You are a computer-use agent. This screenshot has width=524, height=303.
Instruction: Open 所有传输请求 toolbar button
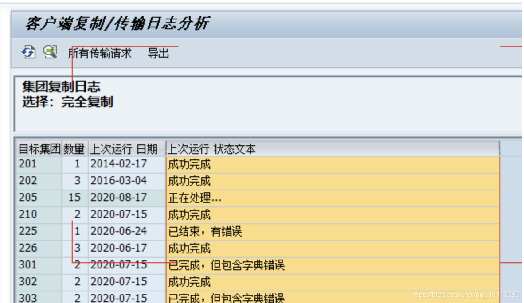(x=100, y=54)
